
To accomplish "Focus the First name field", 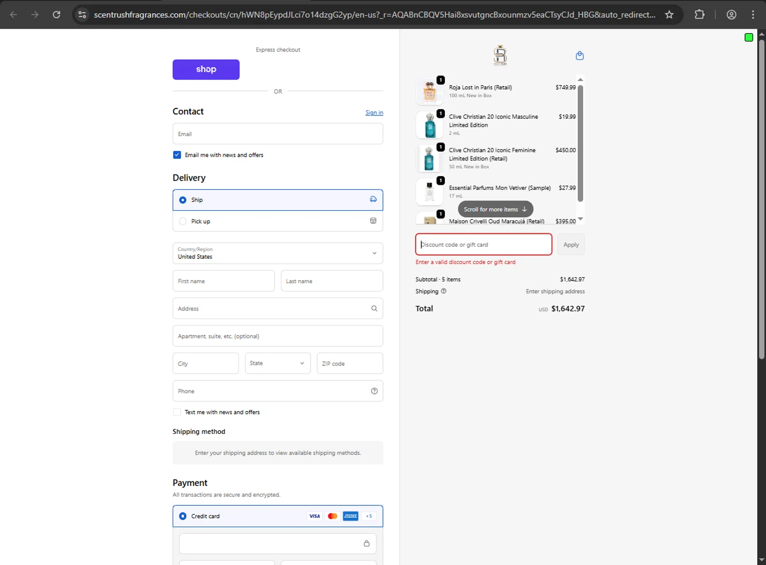I will tap(224, 281).
